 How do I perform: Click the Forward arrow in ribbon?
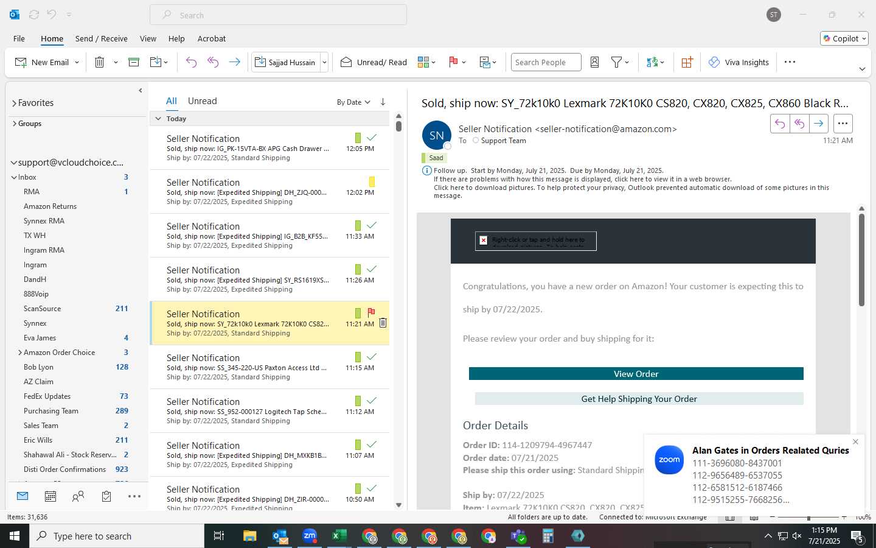[x=234, y=62]
